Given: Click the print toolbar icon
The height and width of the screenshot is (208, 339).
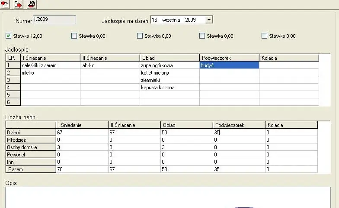Looking at the screenshot, I should coord(32,4).
